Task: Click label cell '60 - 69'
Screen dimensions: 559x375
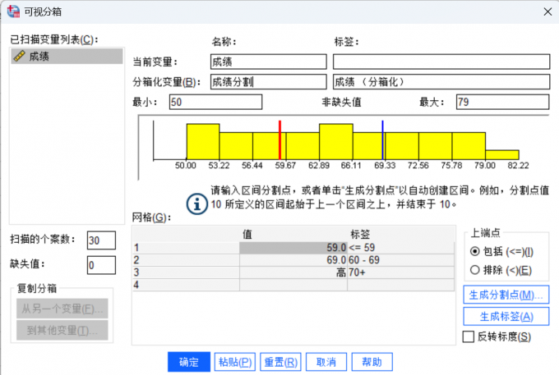Action: point(400,260)
